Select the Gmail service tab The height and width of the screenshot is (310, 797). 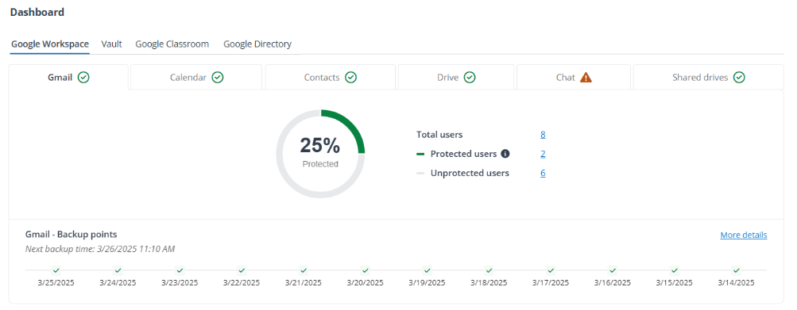pos(68,78)
